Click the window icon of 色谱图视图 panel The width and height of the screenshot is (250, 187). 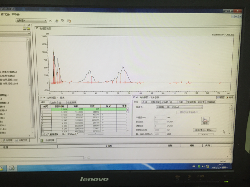pyautogui.click(x=37, y=28)
